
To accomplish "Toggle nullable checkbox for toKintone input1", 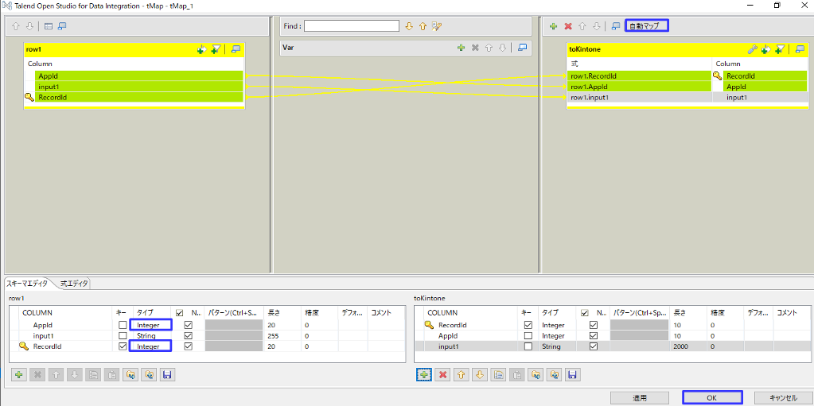I will [594, 346].
